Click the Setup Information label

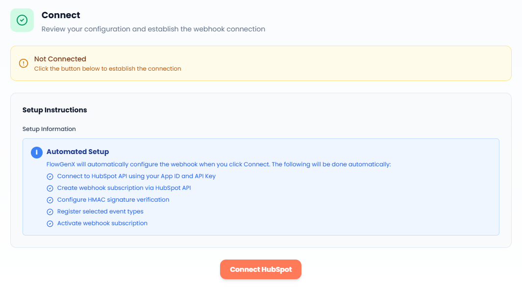(x=49, y=129)
